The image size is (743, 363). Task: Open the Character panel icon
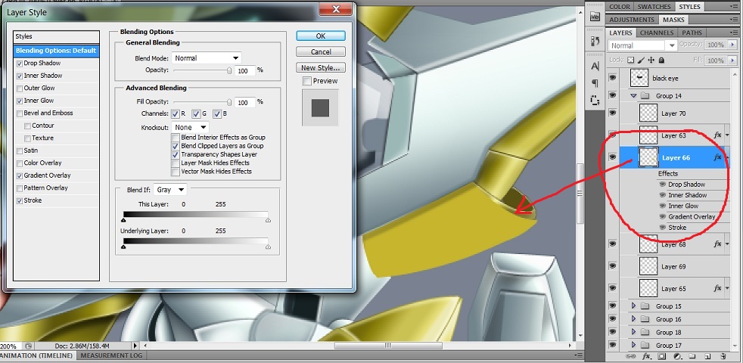[595, 66]
